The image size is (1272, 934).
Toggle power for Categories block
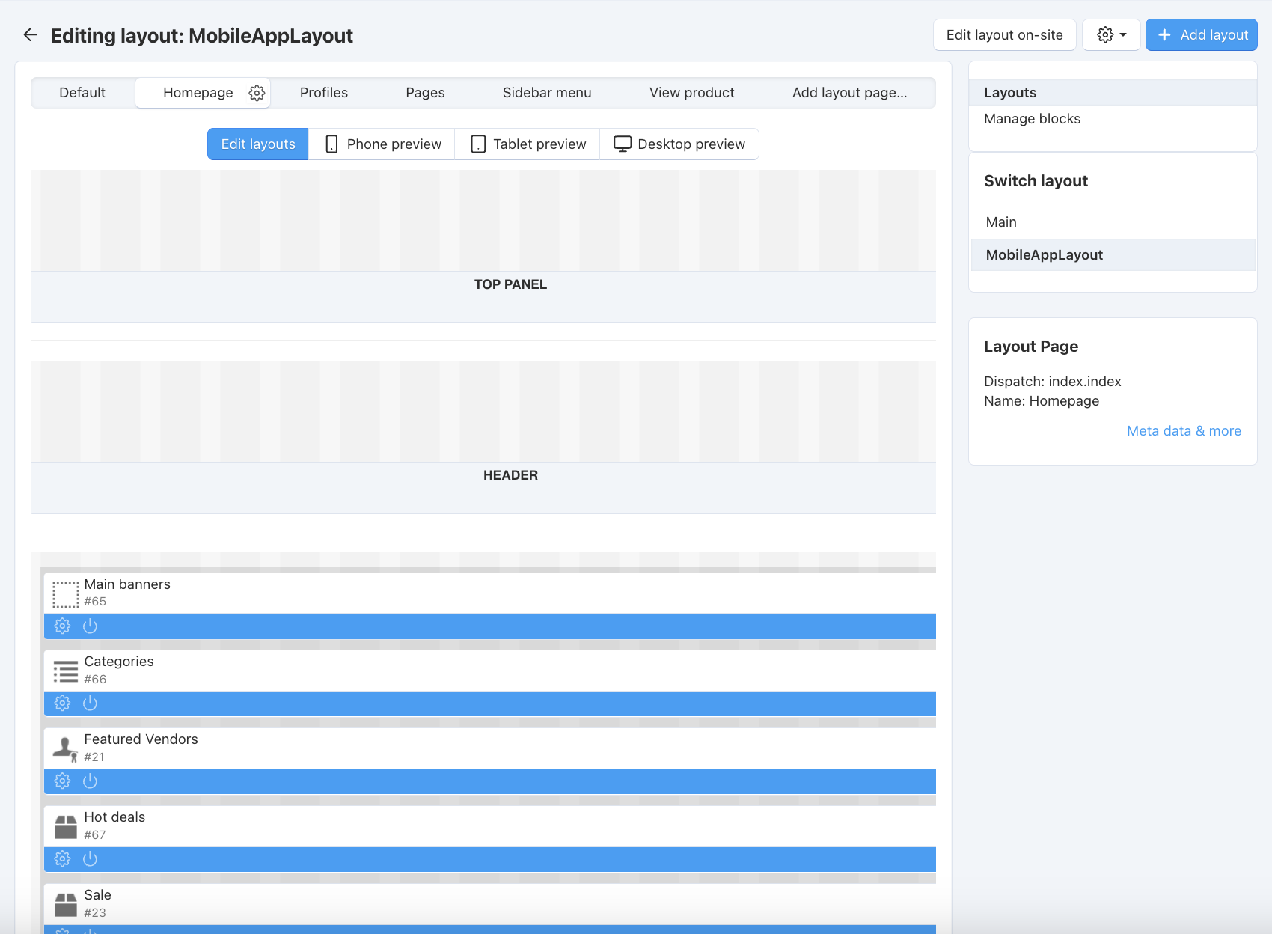90,703
